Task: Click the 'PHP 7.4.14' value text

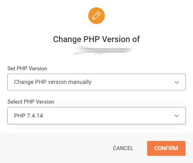Action: 28,116
